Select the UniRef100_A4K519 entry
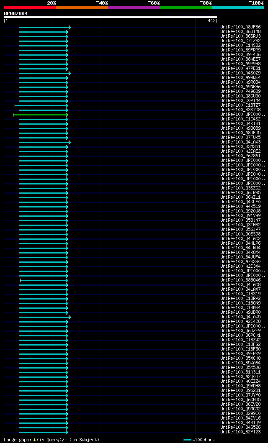The width and height of the screenshot is (268, 443). pos(241,207)
